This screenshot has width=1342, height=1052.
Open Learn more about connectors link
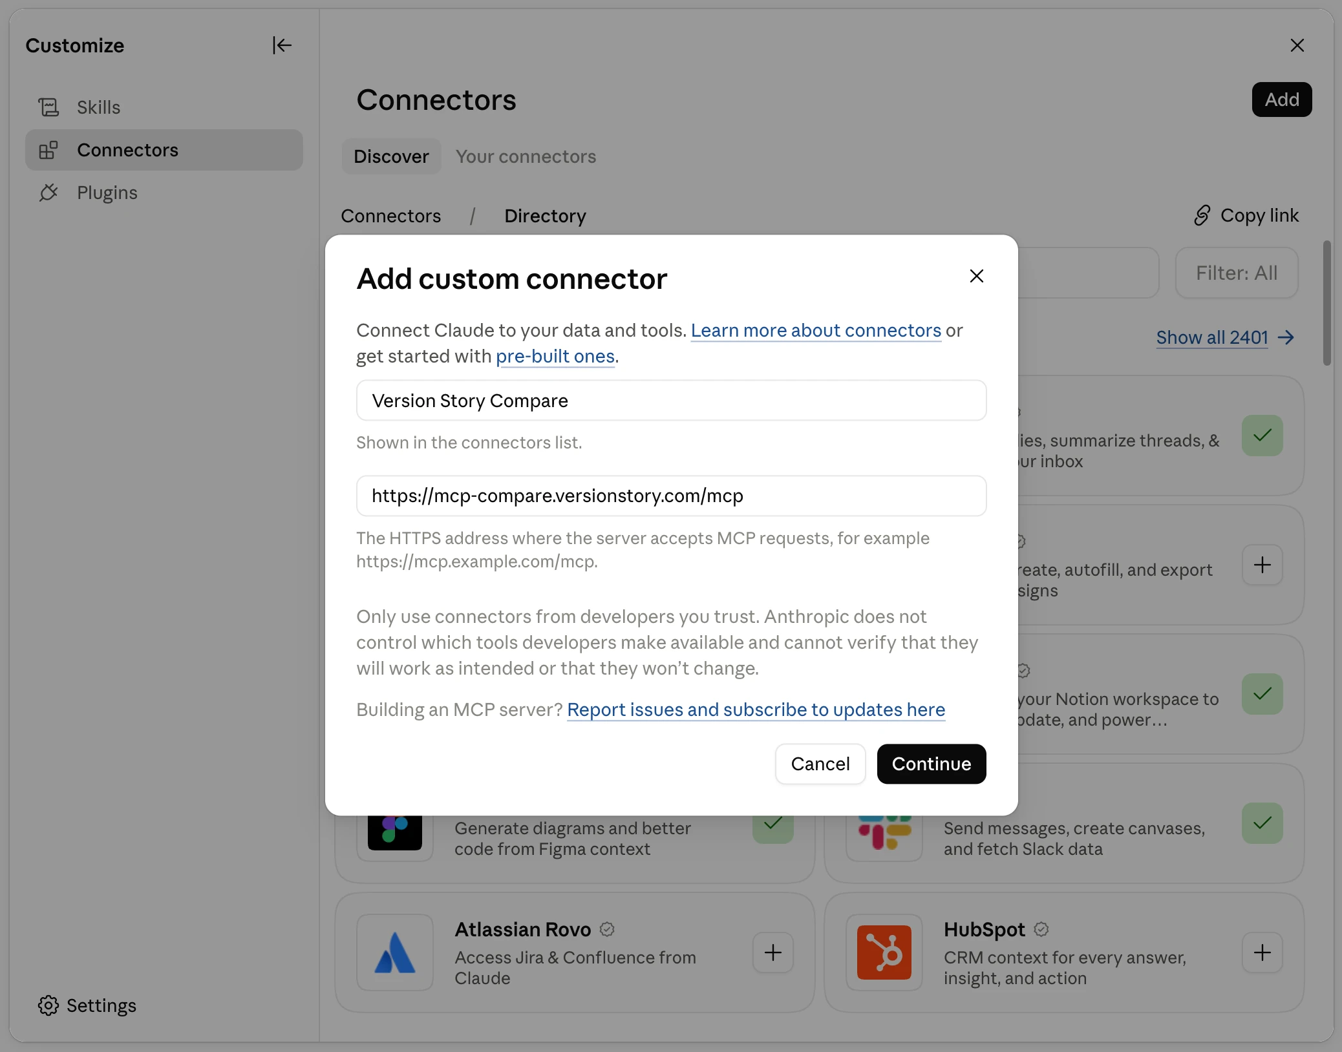(816, 330)
